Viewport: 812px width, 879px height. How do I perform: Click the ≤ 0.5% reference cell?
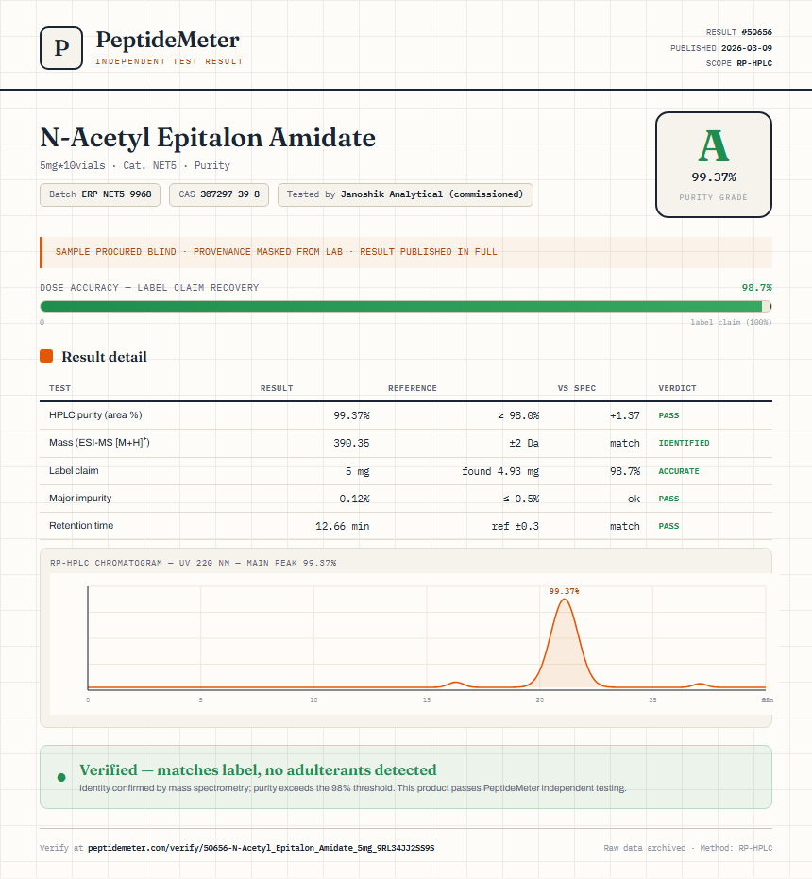[521, 499]
